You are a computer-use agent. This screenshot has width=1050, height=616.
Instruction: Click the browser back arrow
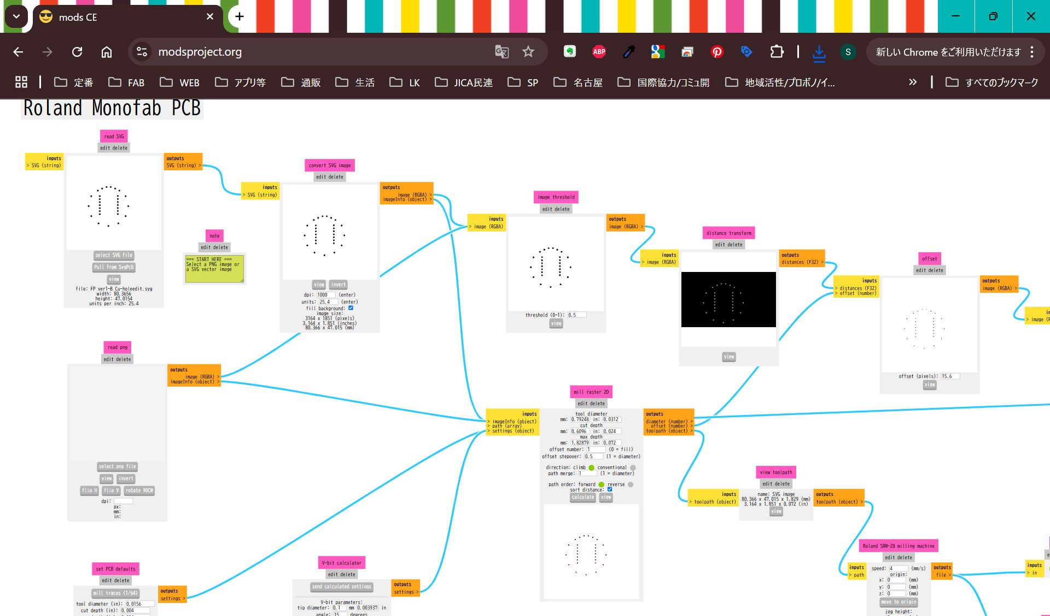[x=18, y=52]
